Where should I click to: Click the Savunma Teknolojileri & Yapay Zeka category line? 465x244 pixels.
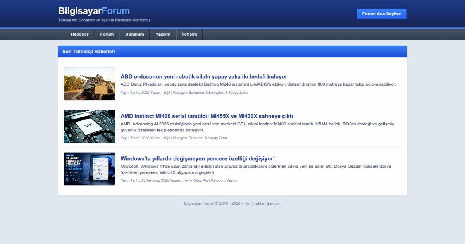click(184, 93)
